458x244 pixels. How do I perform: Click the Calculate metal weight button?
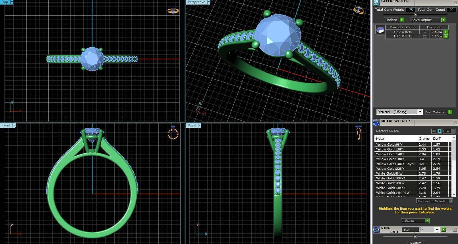(x=415, y=220)
